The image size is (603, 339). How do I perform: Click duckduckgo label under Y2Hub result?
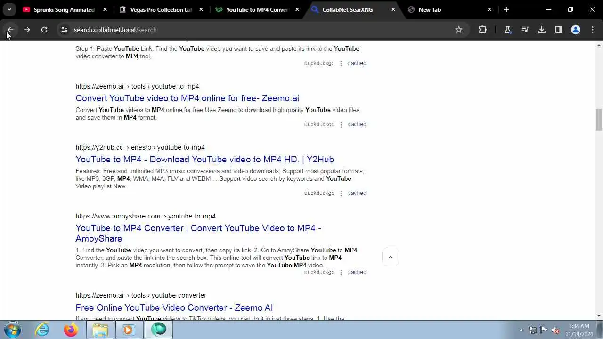point(319,193)
